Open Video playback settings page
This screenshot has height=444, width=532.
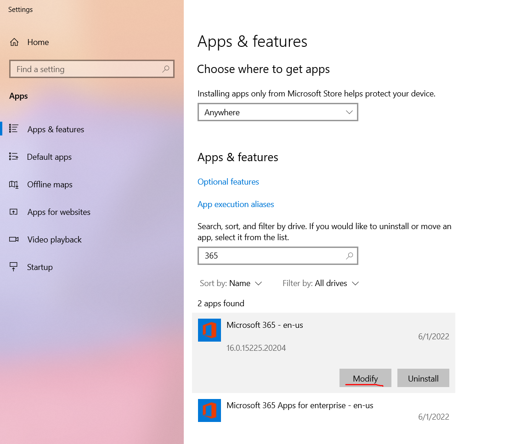point(54,240)
